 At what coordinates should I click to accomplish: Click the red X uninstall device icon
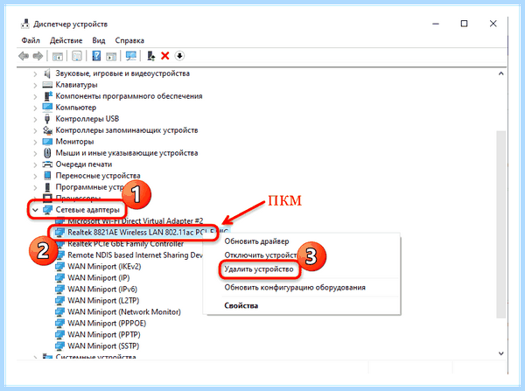point(165,56)
